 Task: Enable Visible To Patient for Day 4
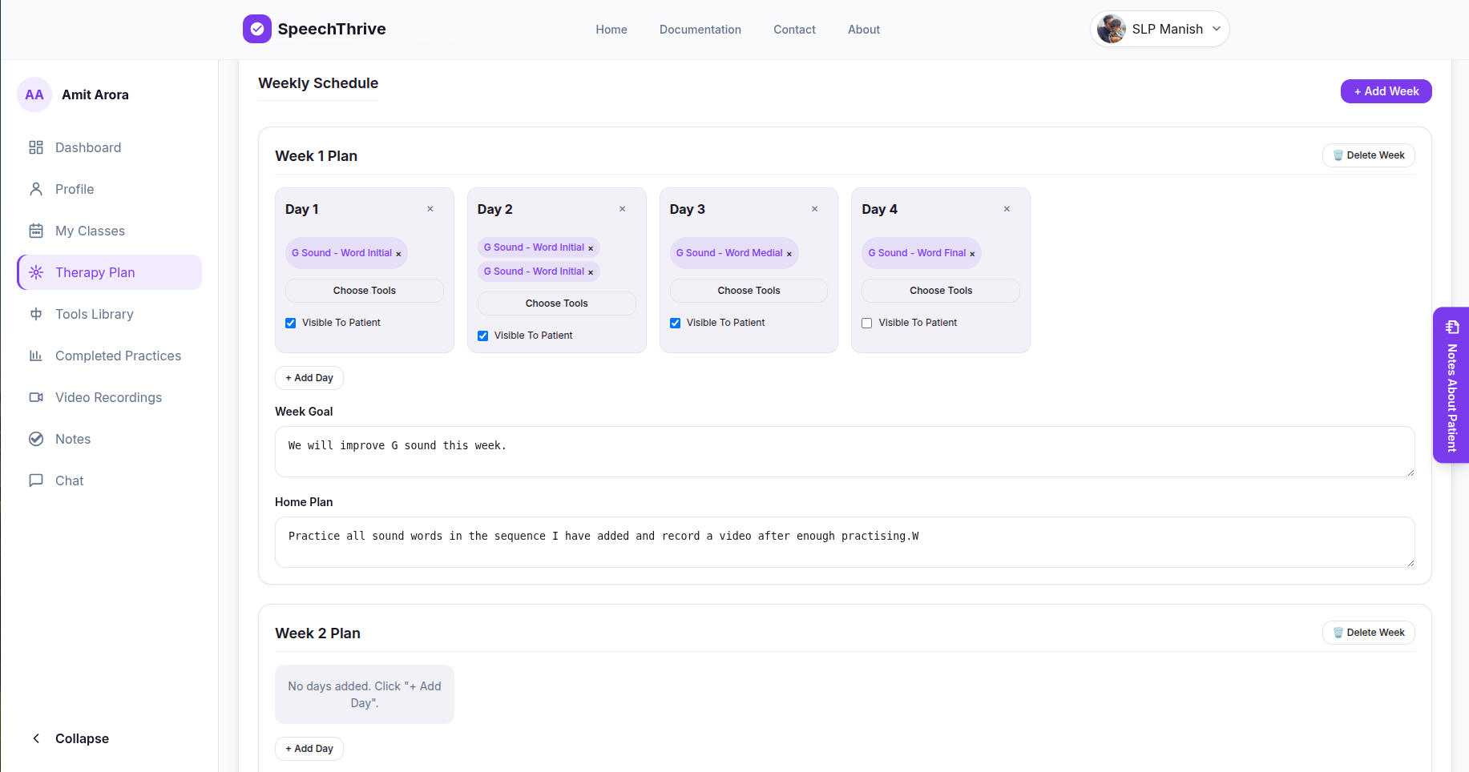tap(867, 323)
